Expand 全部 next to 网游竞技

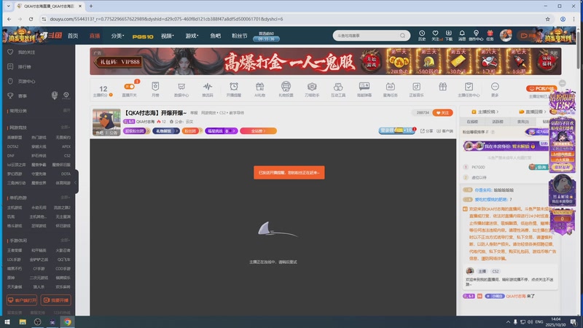pos(66,128)
